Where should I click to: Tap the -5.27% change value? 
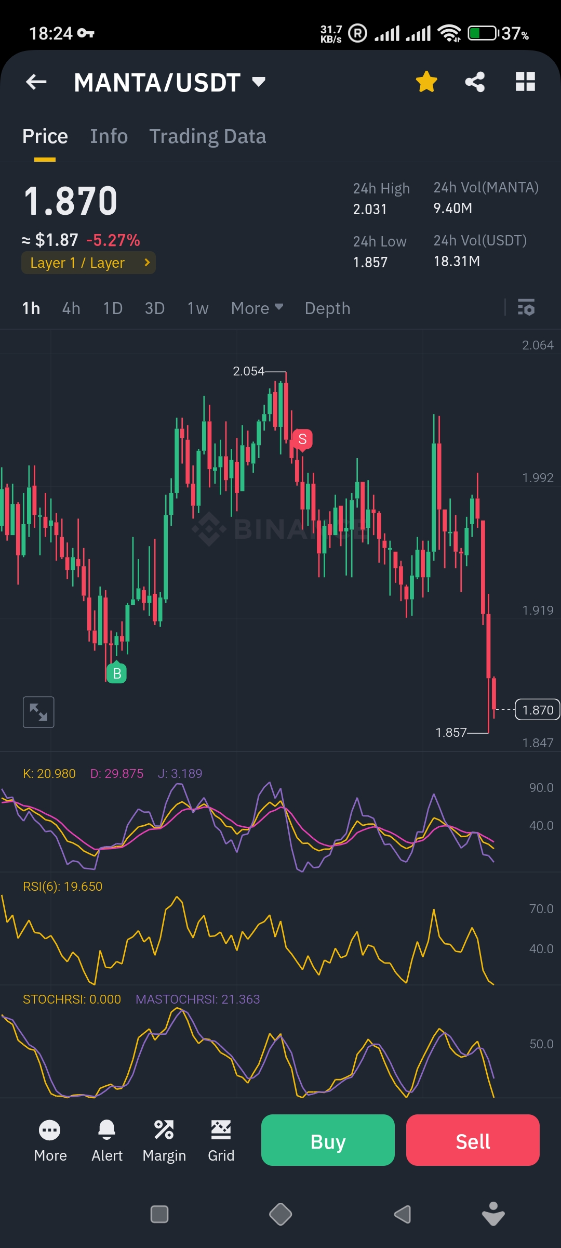113,240
